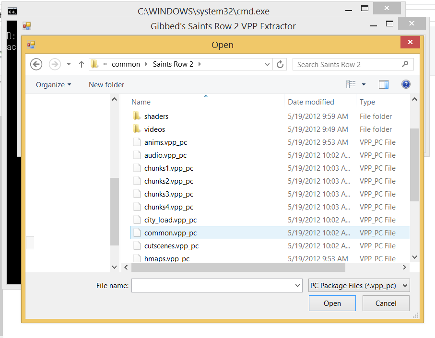435x338 pixels.
Task: Click the Cancel button
Action: coord(386,303)
